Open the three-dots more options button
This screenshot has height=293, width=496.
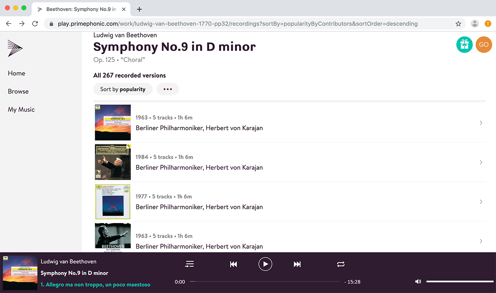pyautogui.click(x=167, y=89)
